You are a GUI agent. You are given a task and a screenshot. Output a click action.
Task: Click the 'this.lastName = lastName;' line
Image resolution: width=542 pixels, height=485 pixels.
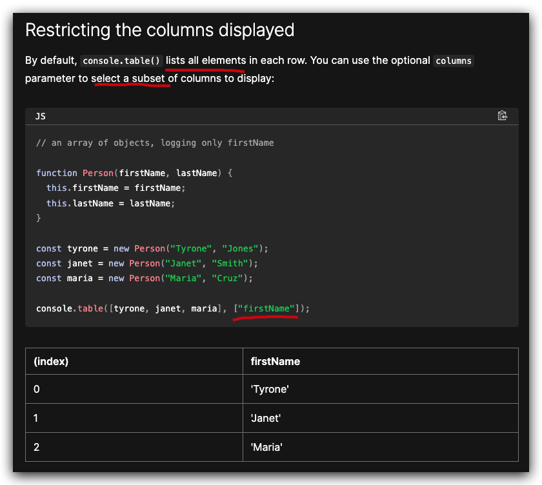[x=110, y=203]
